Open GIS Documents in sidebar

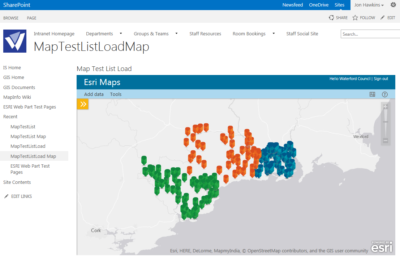tap(19, 88)
